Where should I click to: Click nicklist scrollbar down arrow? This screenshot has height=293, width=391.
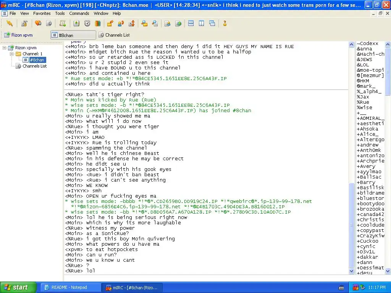coord(388,271)
